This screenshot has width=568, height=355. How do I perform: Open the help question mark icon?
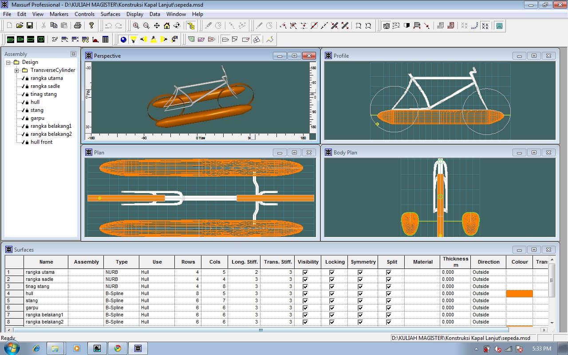[91, 26]
